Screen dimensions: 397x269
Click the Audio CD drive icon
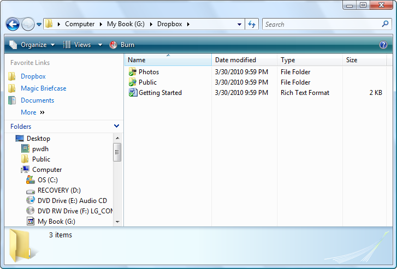coord(31,200)
